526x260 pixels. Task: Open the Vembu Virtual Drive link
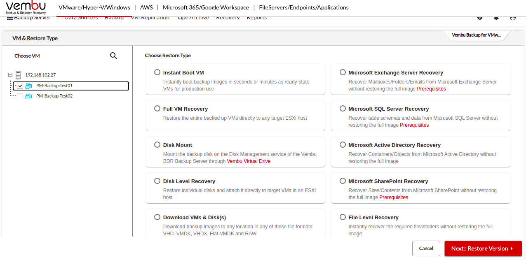249,161
